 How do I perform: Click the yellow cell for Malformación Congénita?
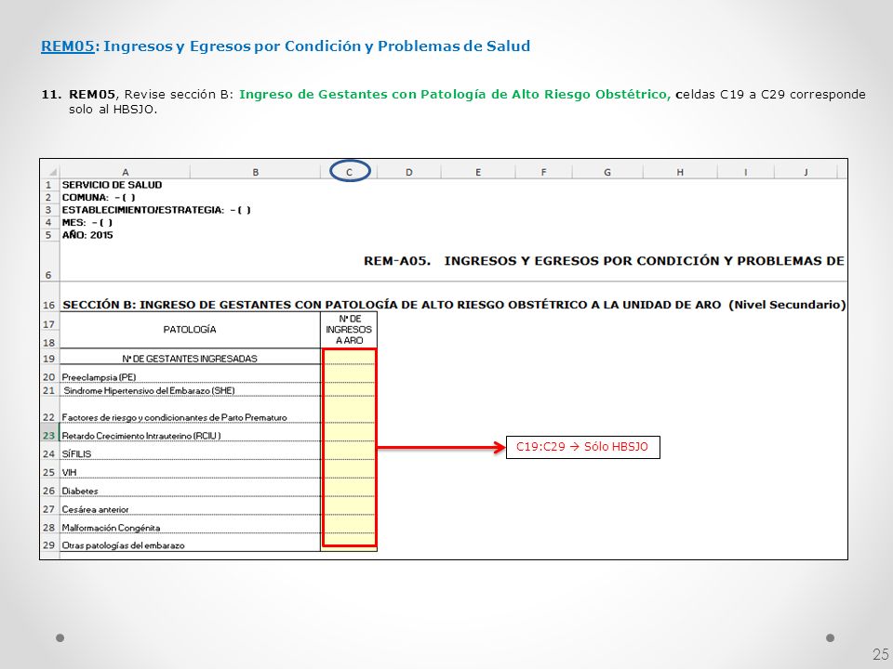click(349, 524)
